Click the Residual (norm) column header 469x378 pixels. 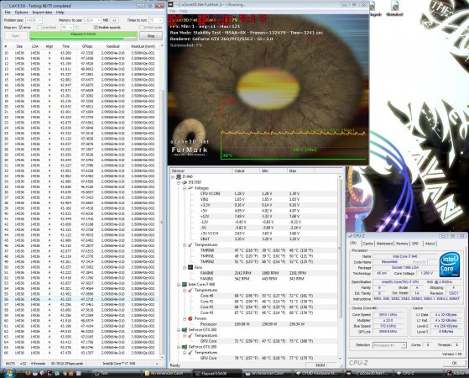coord(143,46)
